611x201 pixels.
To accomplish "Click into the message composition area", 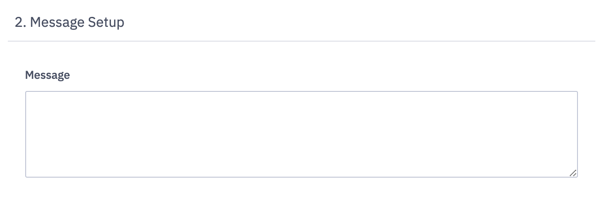I will (301, 134).
